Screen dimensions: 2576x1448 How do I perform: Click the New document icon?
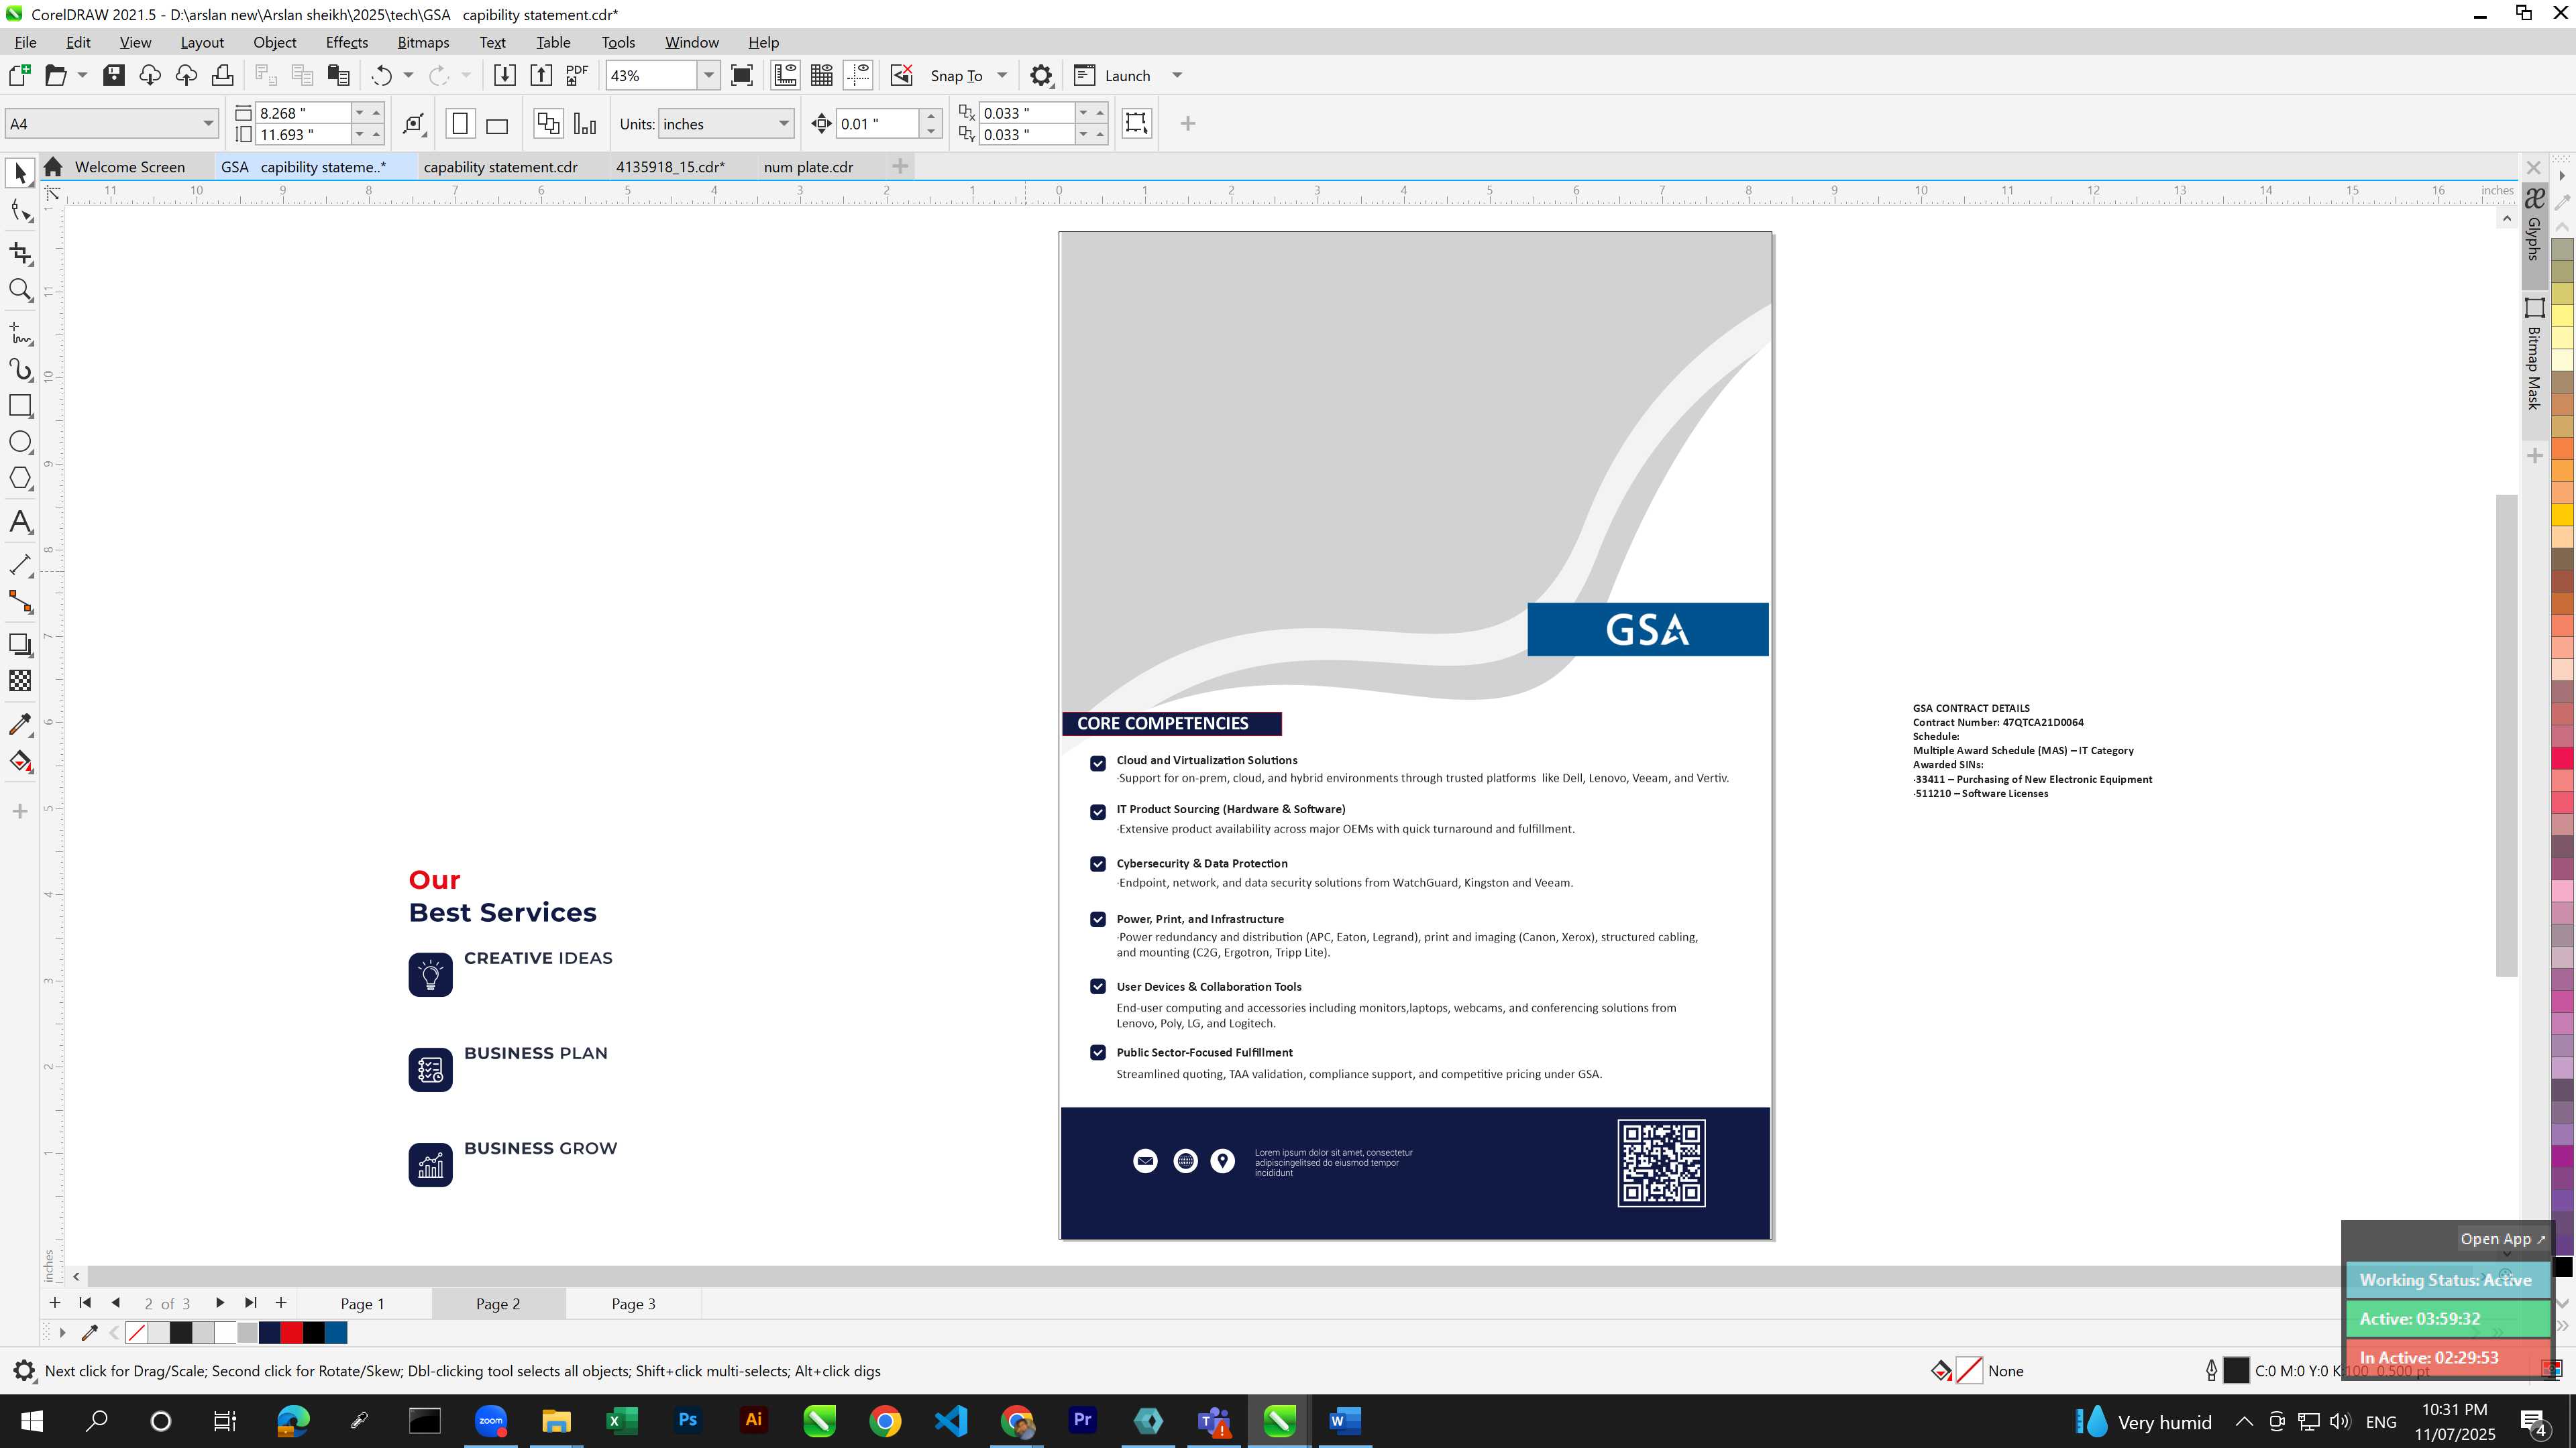(19, 75)
